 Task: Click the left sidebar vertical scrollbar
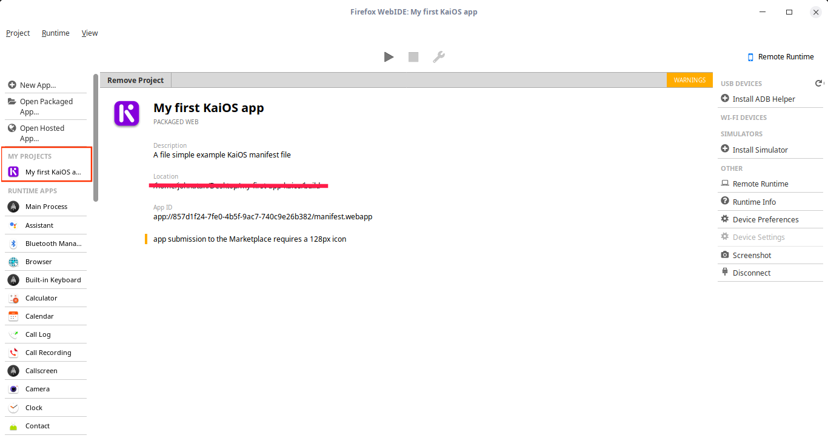coord(96,138)
